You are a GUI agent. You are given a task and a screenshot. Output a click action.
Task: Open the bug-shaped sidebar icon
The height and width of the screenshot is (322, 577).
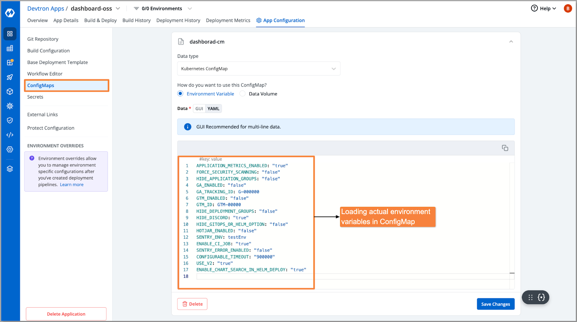pyautogui.click(x=10, y=106)
